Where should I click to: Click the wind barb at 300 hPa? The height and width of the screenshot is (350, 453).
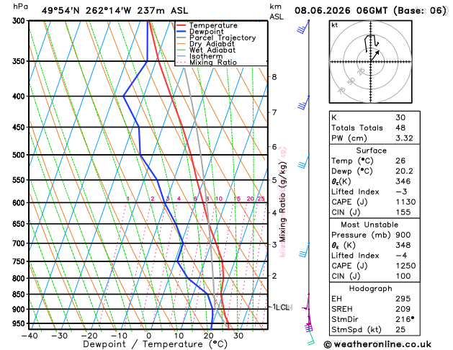(x=303, y=27)
